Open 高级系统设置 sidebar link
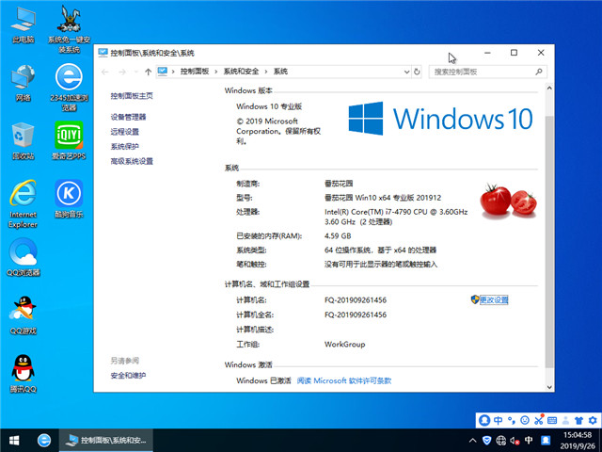The image size is (602, 452). (132, 161)
